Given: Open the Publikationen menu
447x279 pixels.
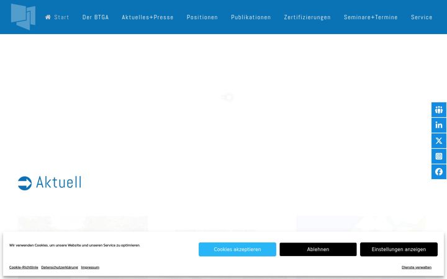Looking at the screenshot, I should pyautogui.click(x=251, y=17).
